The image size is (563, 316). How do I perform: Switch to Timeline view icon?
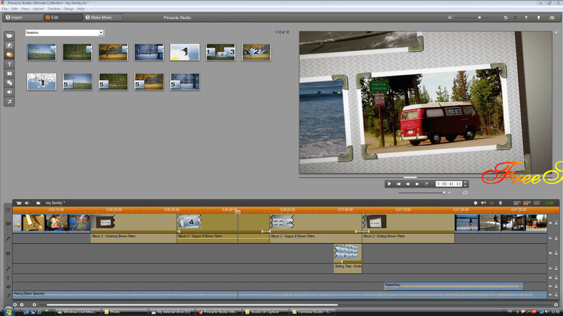tap(527, 203)
